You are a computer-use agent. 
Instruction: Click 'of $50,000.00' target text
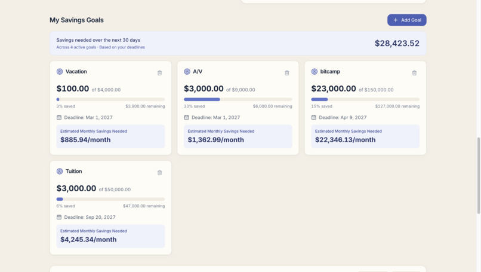point(115,190)
